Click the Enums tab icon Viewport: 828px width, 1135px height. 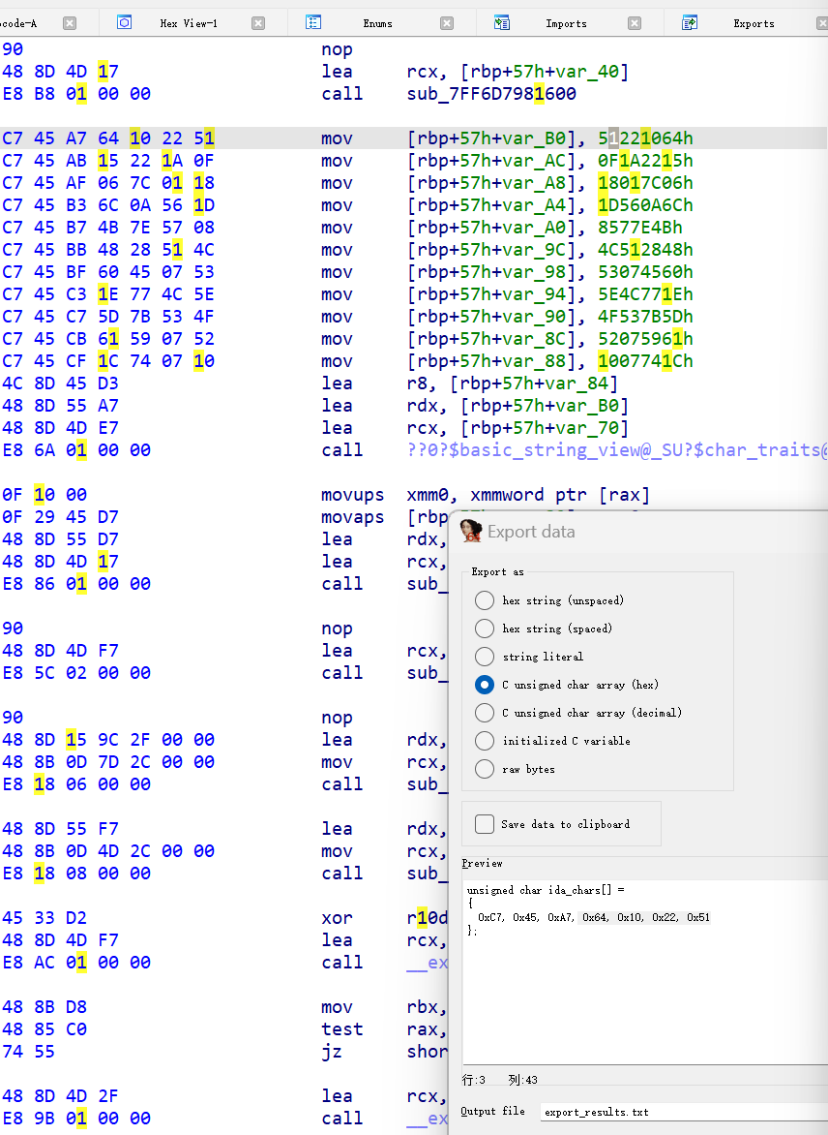point(312,22)
